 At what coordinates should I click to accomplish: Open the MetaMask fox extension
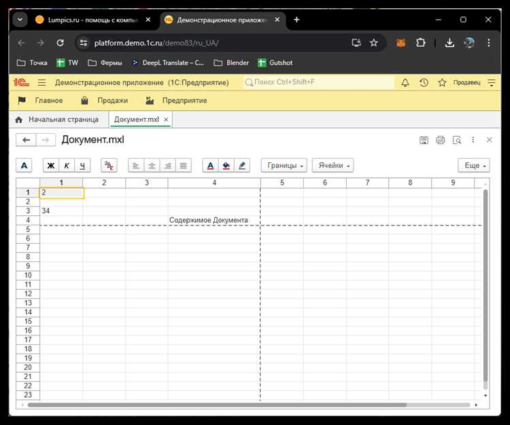[x=401, y=43]
